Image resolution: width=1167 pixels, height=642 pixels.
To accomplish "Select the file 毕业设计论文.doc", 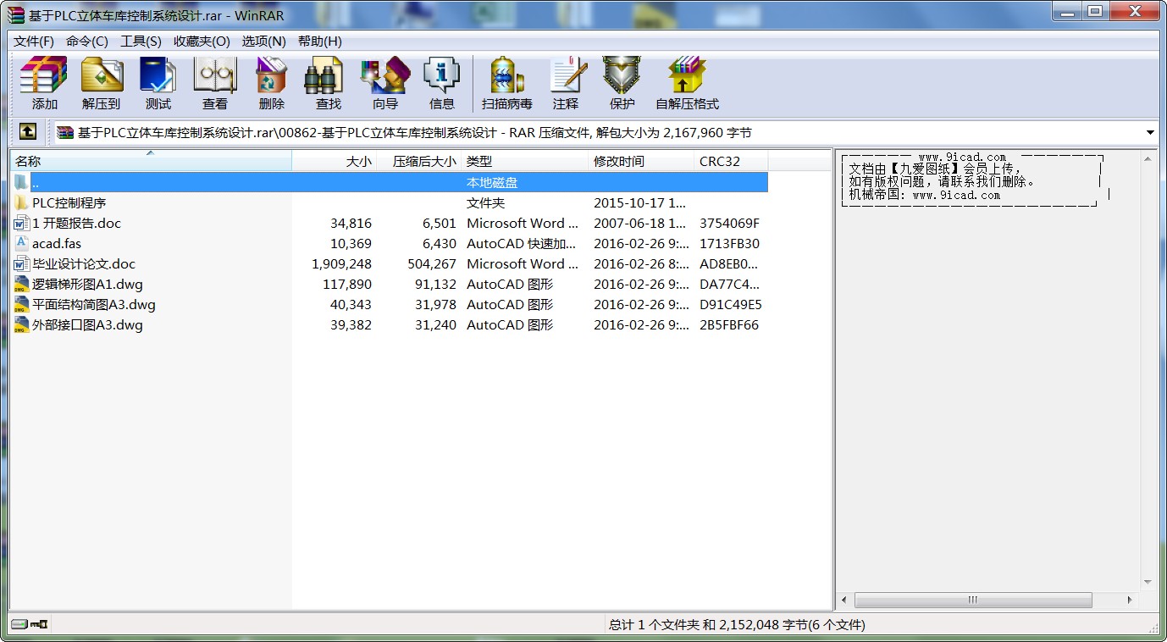I will 84,263.
